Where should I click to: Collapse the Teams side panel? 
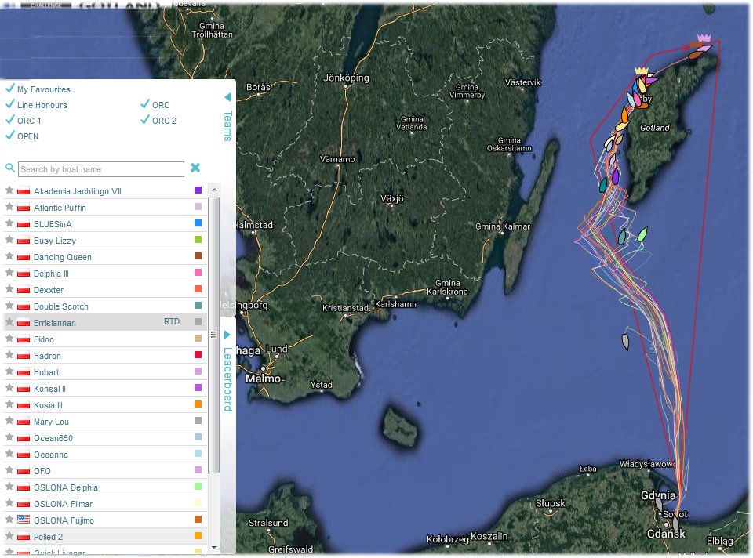[x=227, y=98]
